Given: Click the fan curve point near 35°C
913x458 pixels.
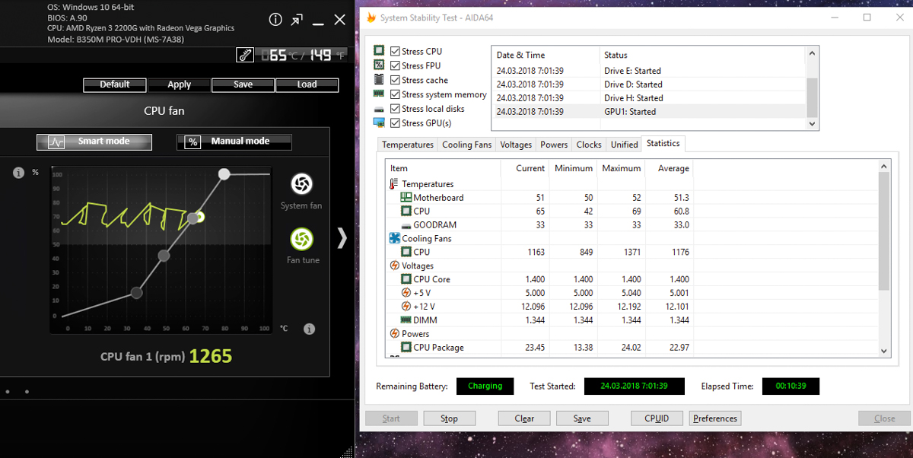Looking at the screenshot, I should [136, 292].
